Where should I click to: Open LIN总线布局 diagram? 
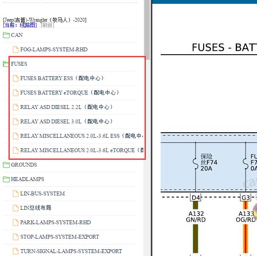click(36, 208)
